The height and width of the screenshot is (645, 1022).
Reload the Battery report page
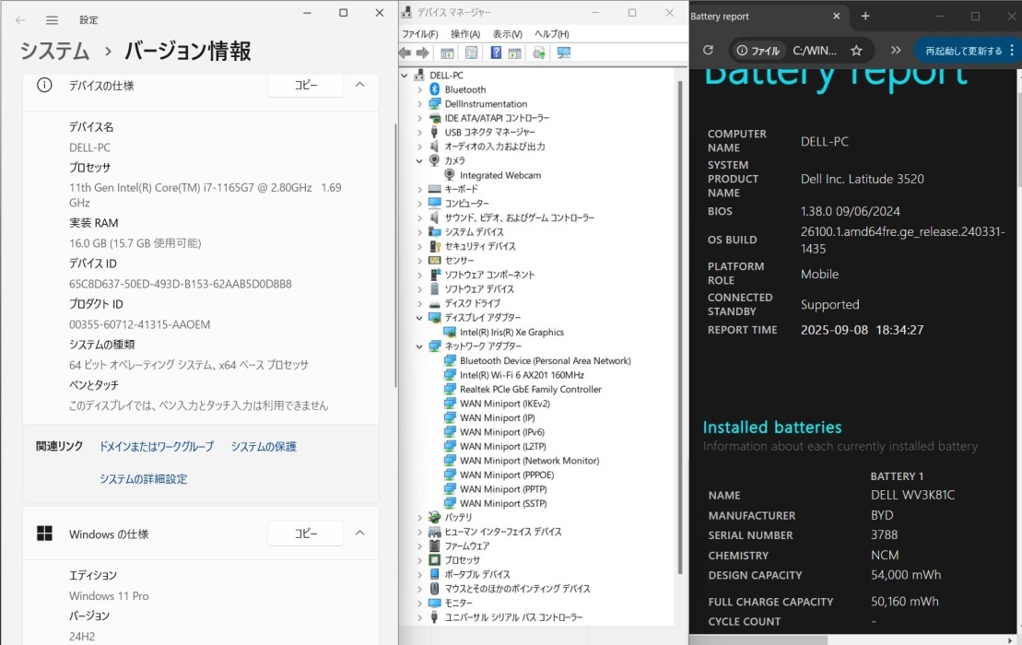(x=708, y=51)
